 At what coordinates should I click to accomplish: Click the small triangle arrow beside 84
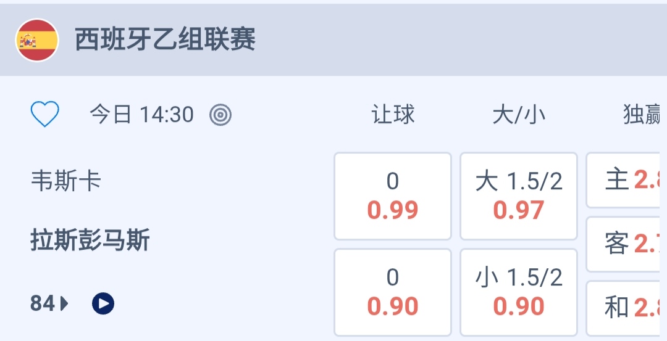tap(65, 303)
